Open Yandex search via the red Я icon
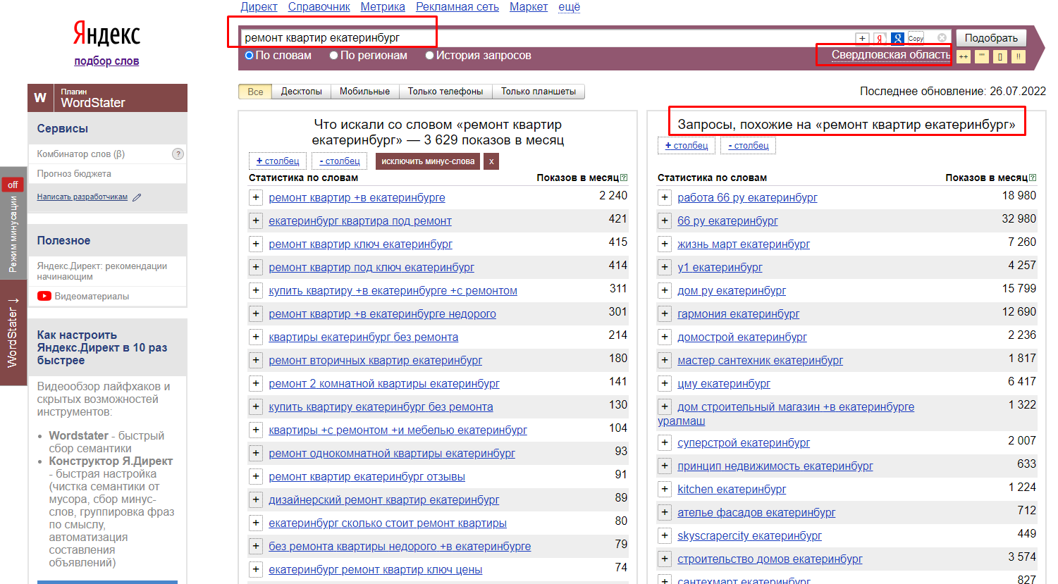1058x584 pixels. 880,38
